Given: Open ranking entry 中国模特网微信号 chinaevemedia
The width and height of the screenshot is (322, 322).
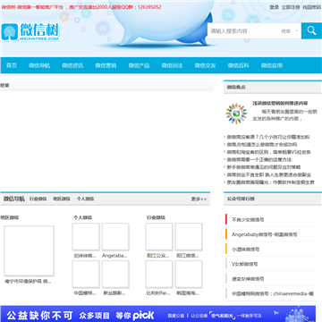Looking at the screenshot, I should click(273, 294).
